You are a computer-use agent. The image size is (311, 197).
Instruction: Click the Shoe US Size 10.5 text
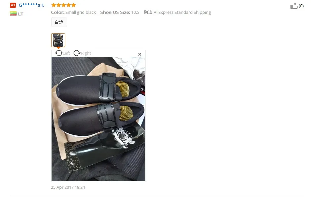tap(120, 12)
